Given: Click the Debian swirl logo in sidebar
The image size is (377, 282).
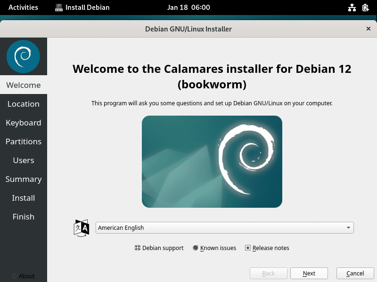Looking at the screenshot, I should 23,56.
